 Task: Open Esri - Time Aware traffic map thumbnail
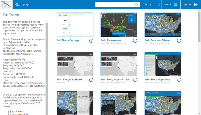click(x=119, y=25)
